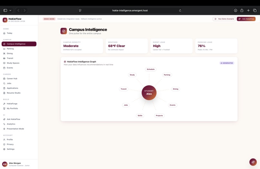This screenshot has width=260, height=169.
Task: Click the Career Hub briefcase icon
Action: pos(4,79)
